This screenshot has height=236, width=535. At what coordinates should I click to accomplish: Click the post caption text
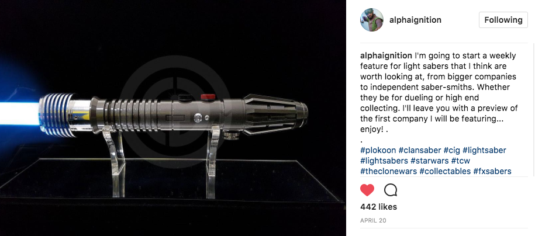click(x=439, y=92)
